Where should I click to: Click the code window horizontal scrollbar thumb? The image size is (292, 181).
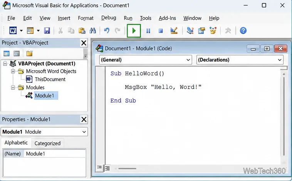[x=128, y=169]
